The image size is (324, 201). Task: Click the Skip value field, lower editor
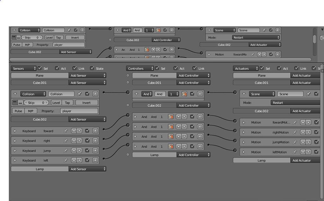(36, 103)
